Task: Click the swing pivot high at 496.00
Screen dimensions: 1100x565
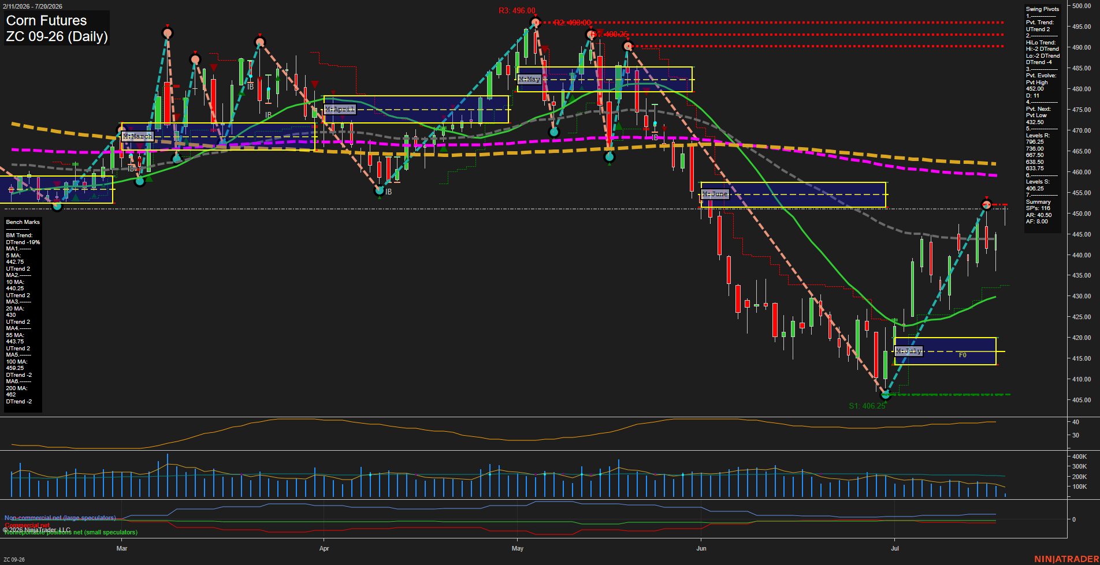Action: click(536, 23)
